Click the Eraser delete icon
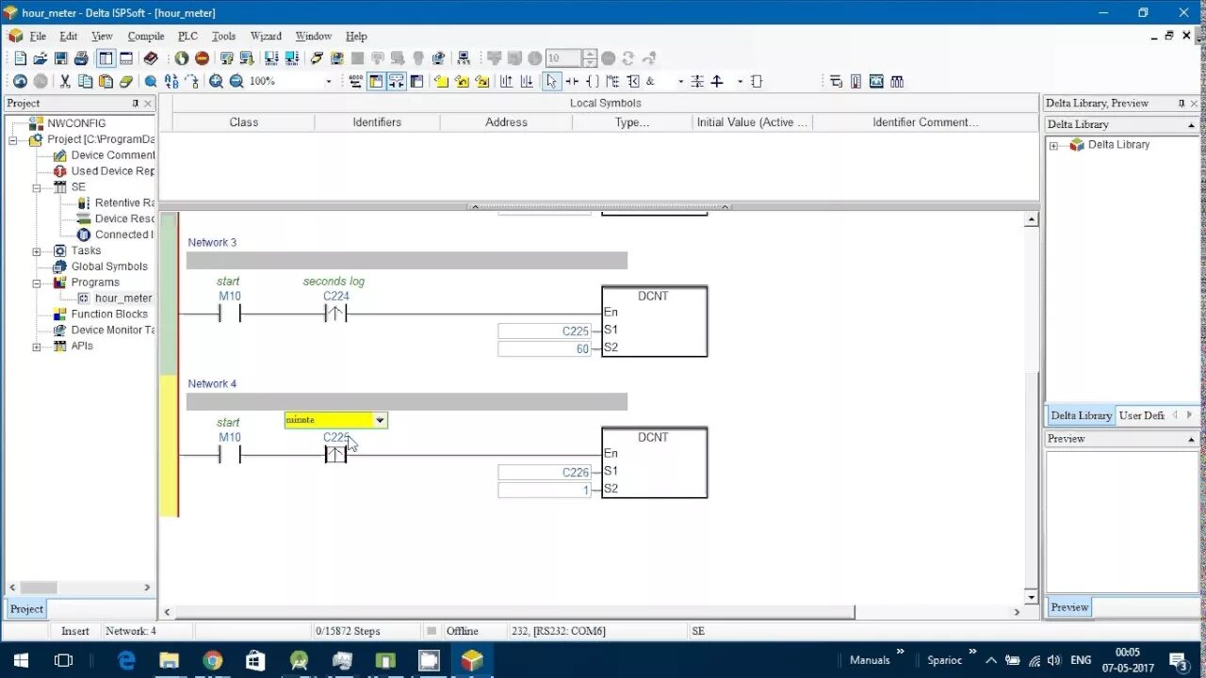 coord(126,81)
